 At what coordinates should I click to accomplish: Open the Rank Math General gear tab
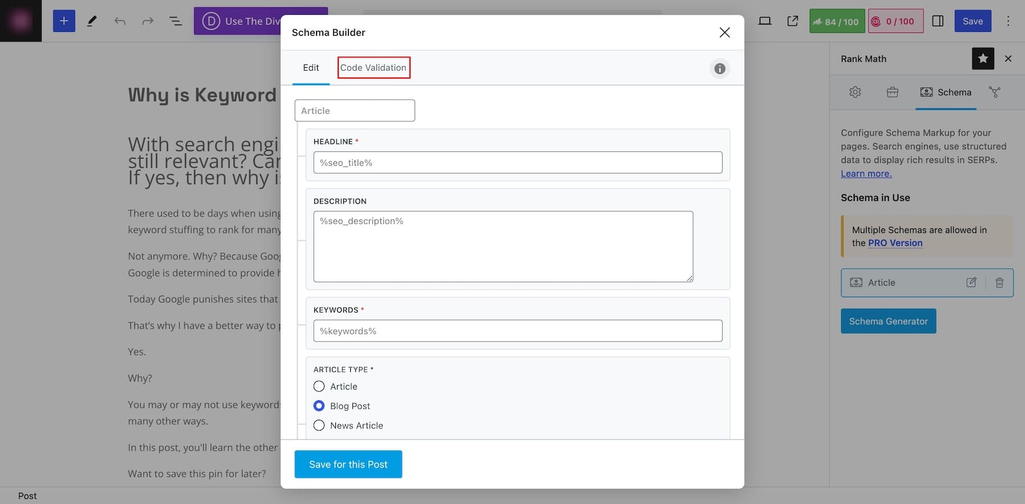855,92
